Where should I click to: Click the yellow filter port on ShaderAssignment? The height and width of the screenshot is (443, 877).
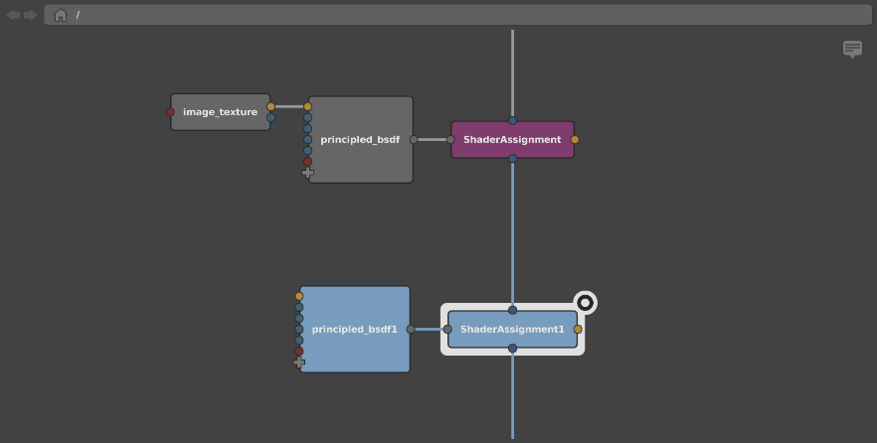[575, 140]
